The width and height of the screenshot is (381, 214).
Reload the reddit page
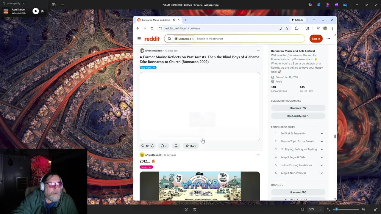(x=152, y=28)
